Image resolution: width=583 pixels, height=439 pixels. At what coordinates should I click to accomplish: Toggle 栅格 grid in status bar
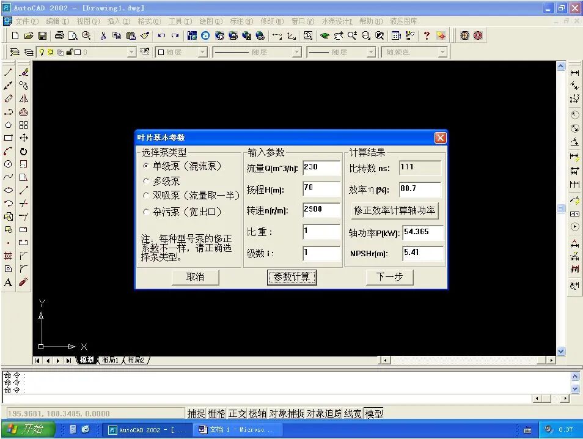click(216, 413)
